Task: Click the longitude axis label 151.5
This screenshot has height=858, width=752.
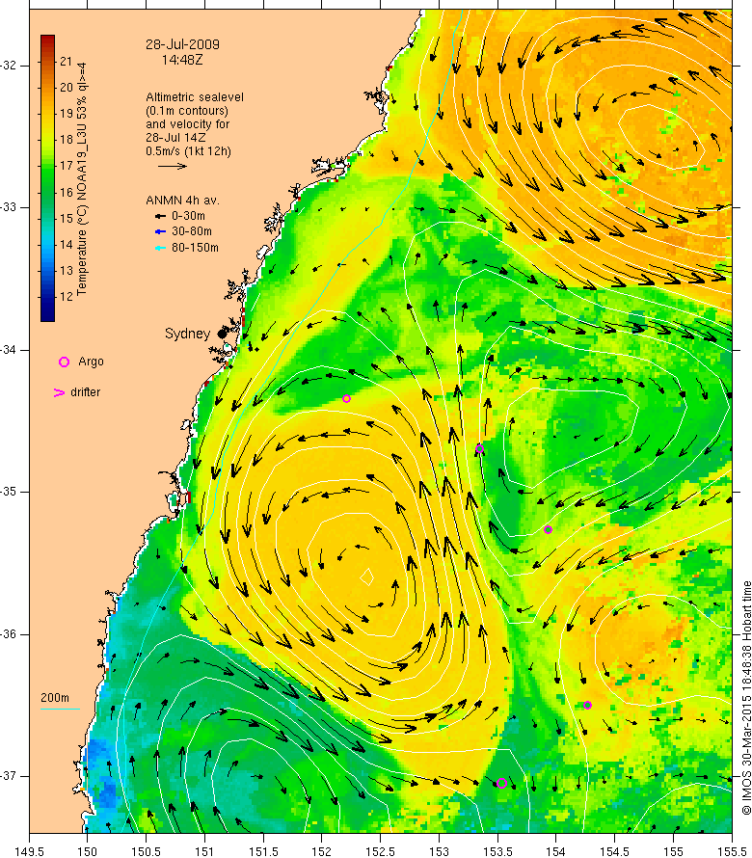Action: click(263, 852)
